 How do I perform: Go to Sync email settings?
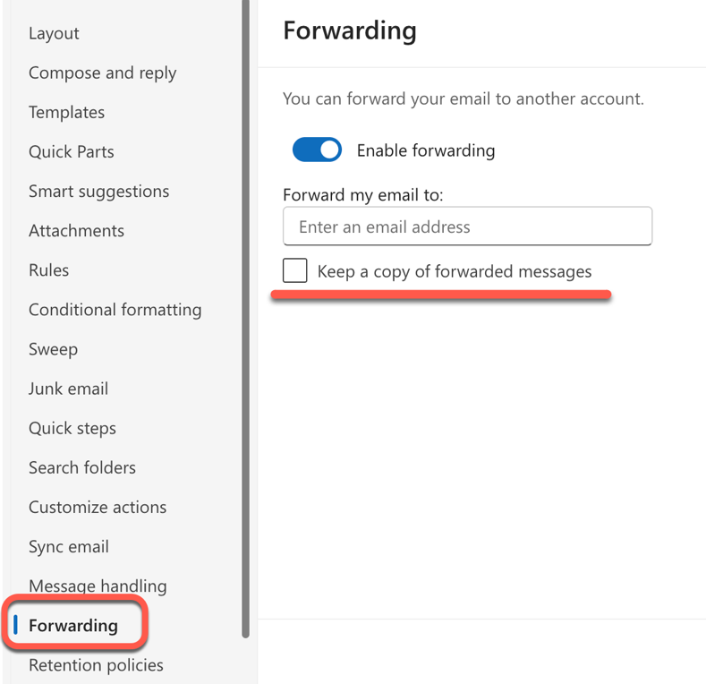point(68,546)
